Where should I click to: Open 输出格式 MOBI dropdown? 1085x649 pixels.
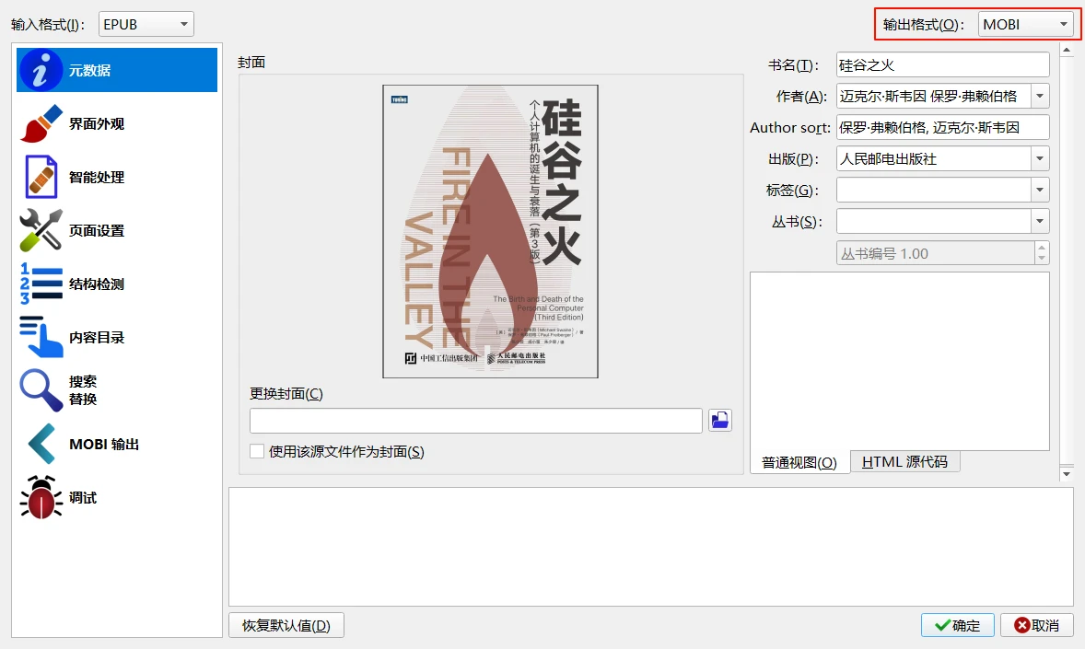[x=1025, y=24]
